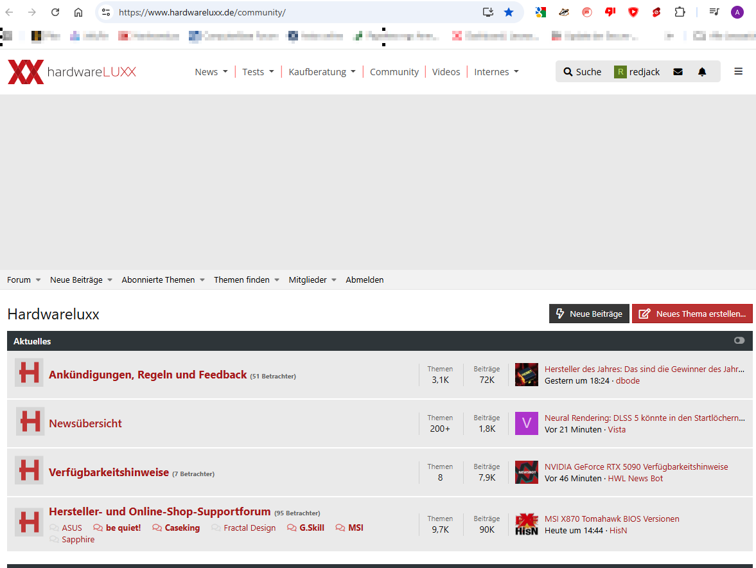Open the browser extensions puzzle icon
Screen dimensions: 756x568
tap(680, 12)
